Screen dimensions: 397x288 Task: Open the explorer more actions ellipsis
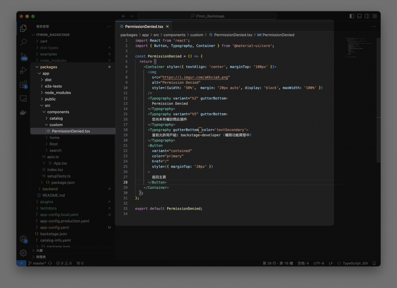tap(109, 26)
